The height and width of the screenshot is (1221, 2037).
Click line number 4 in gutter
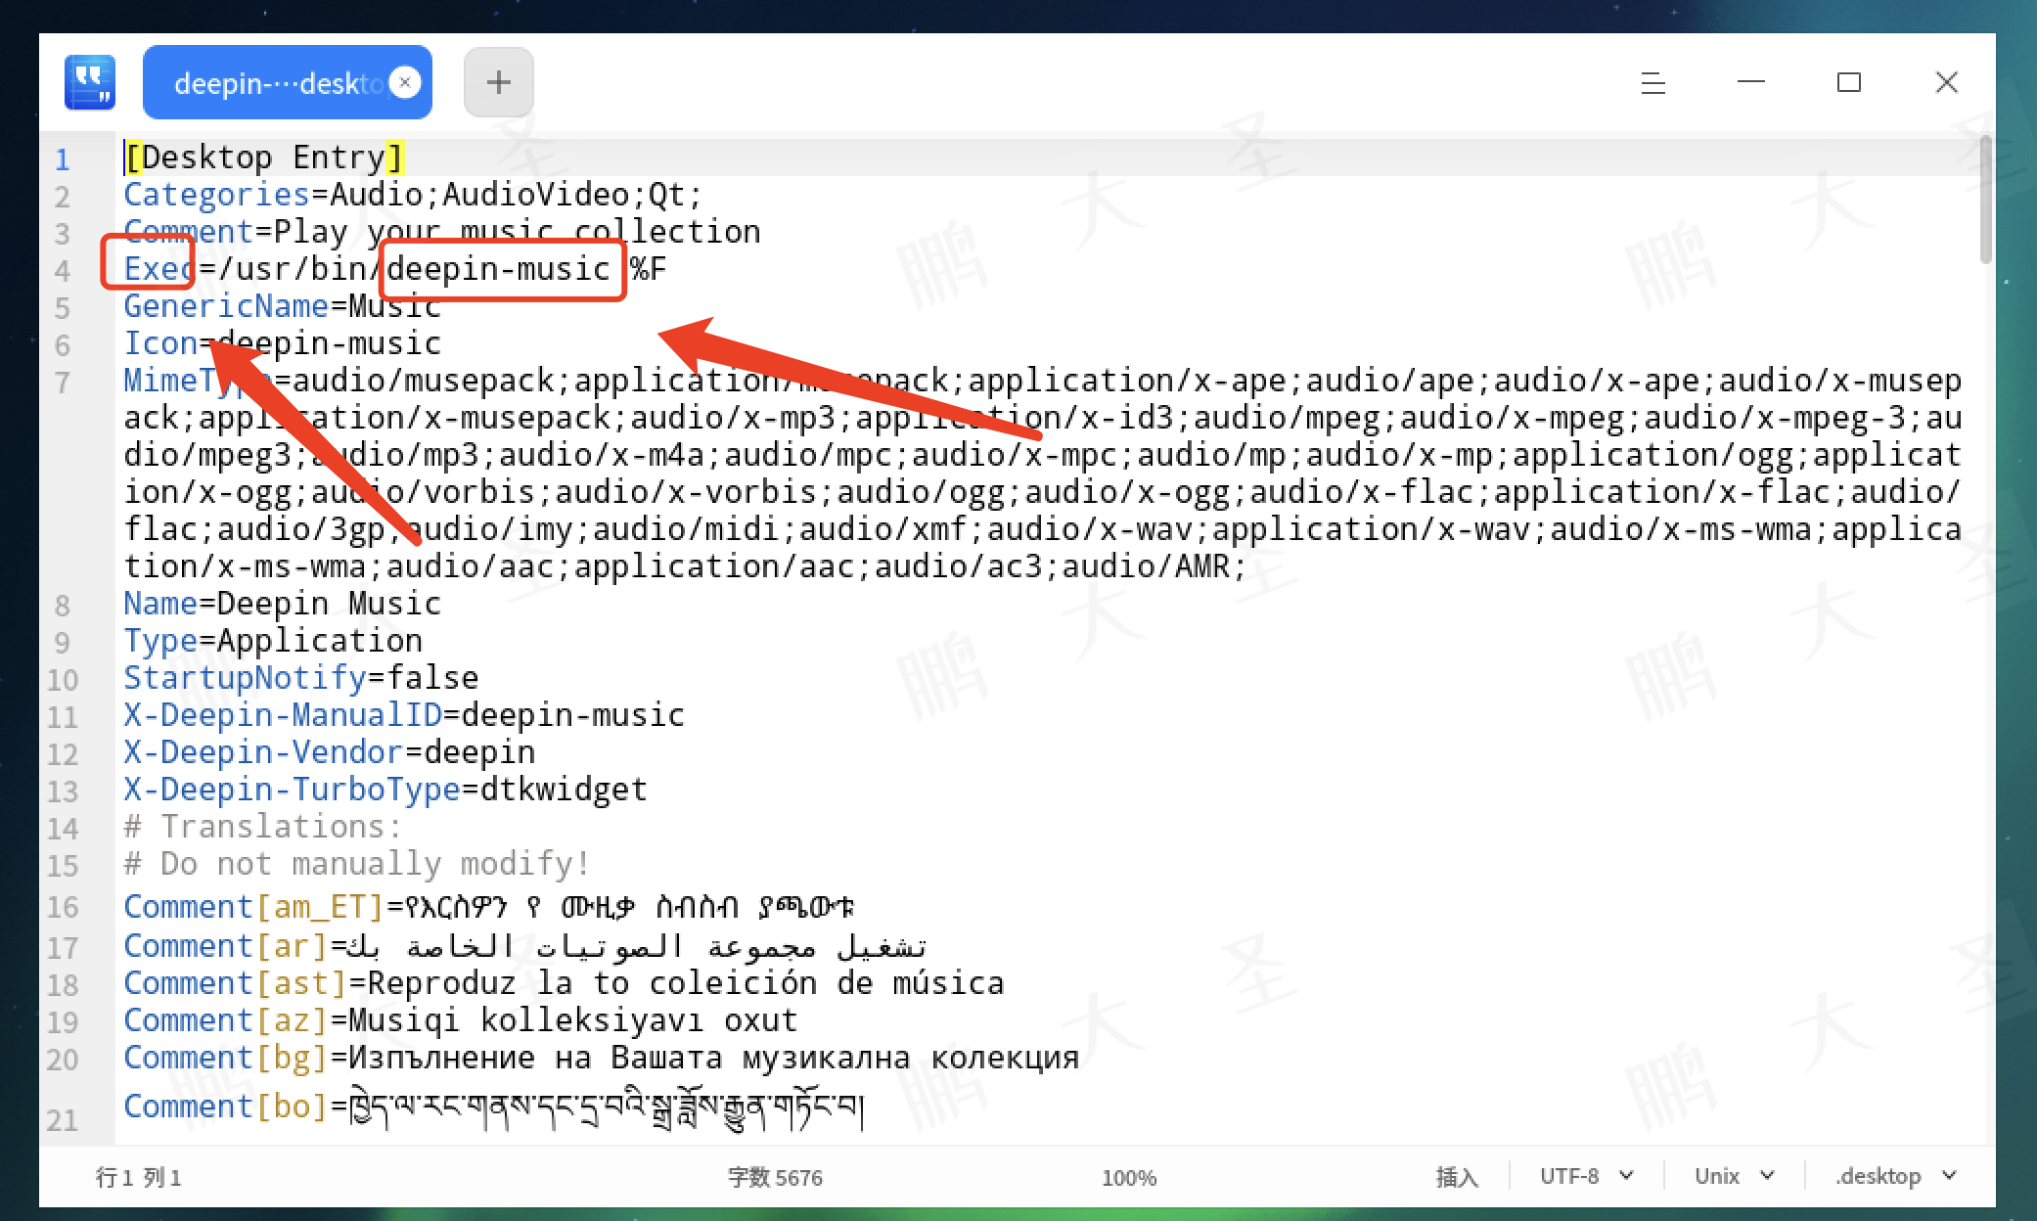tap(63, 270)
